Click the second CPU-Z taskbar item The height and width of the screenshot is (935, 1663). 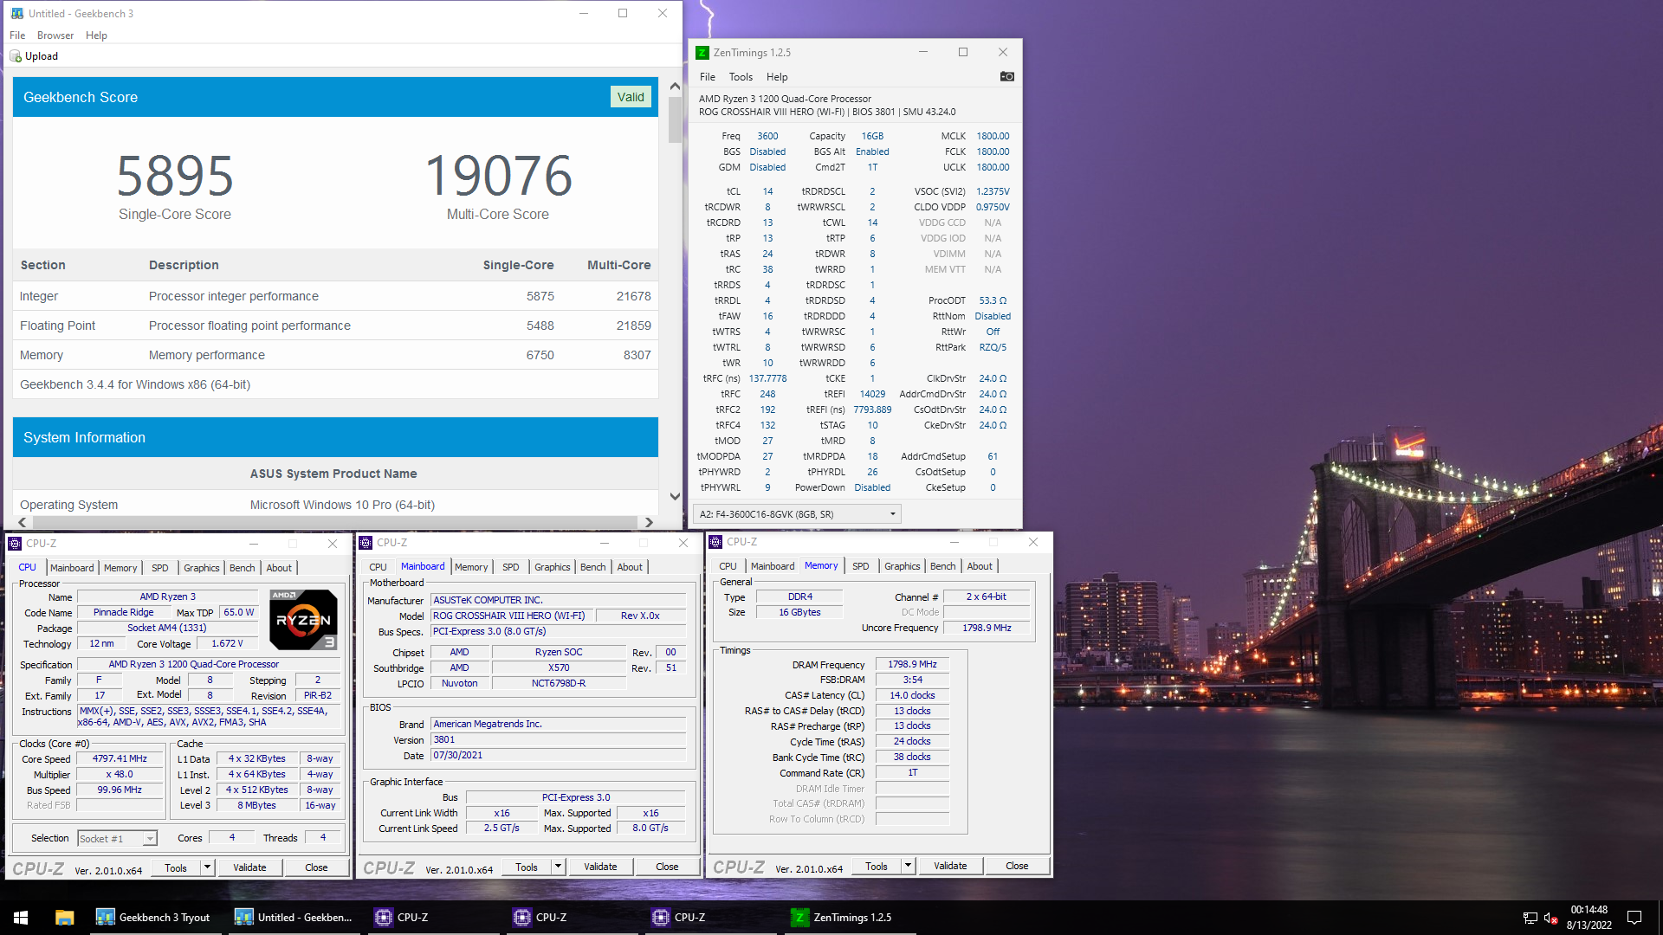click(572, 917)
